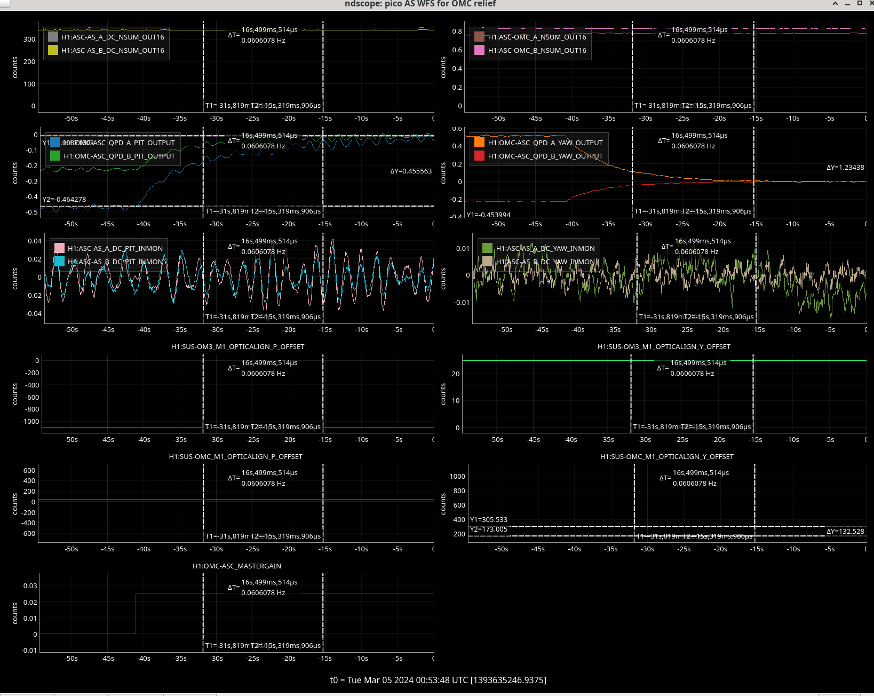Toggle H1:ASC-AS_A_DC_PIT_INMON trace via legend label
This screenshot has width=874, height=696.
point(115,248)
